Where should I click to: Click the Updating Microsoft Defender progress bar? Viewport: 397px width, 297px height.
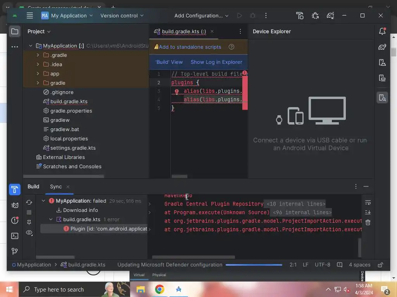(254, 265)
